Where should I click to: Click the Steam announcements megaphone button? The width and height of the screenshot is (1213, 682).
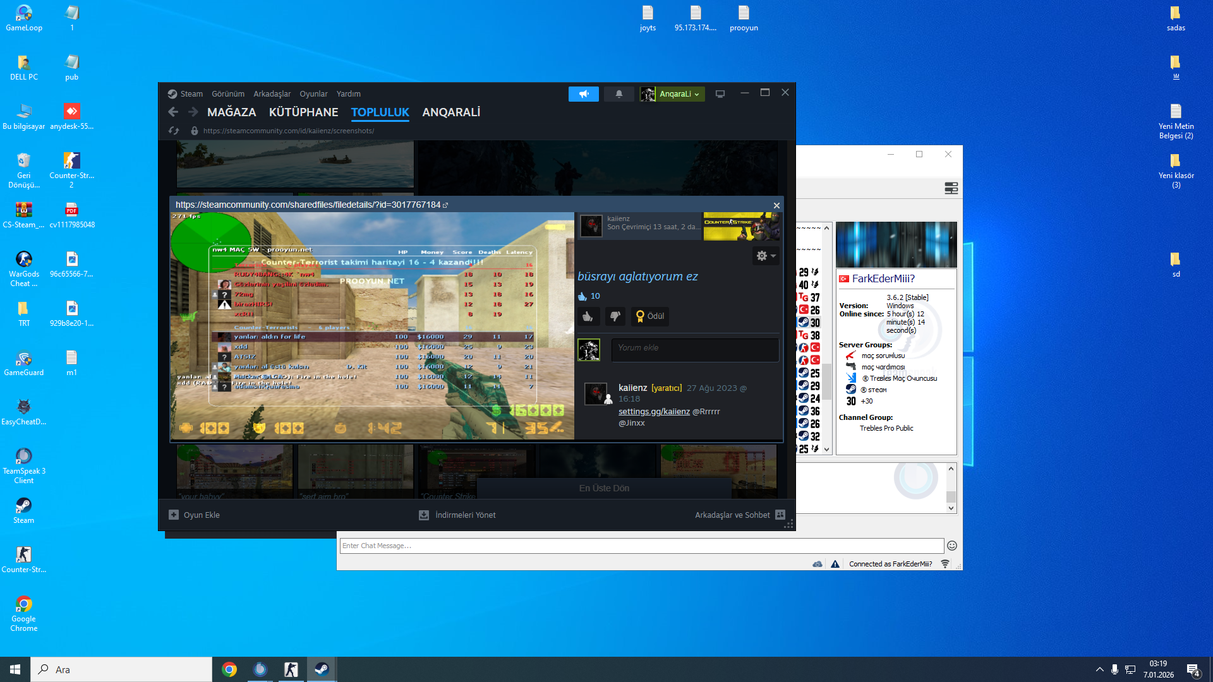pos(583,94)
